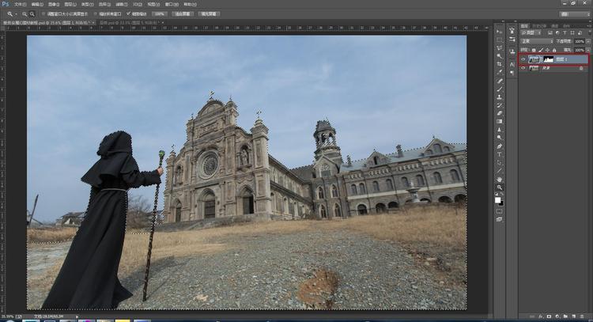Open the Clone Source collapsed panel icon
This screenshot has height=322, width=593.
coord(512,51)
